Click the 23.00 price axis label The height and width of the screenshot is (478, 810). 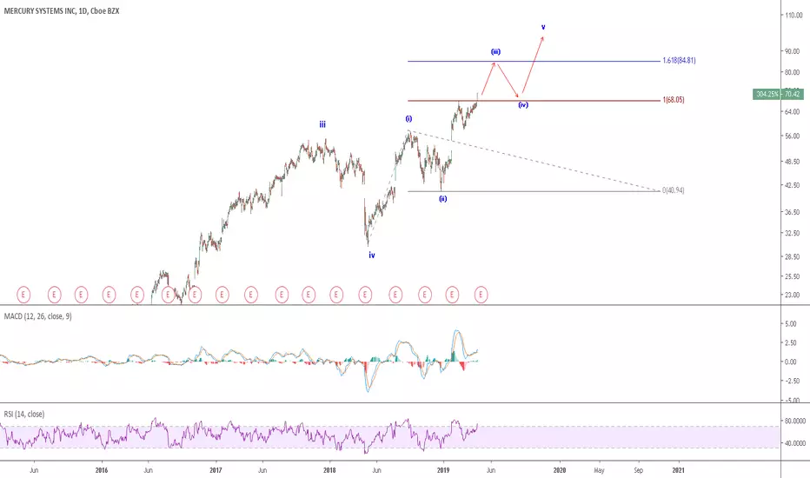[792, 295]
